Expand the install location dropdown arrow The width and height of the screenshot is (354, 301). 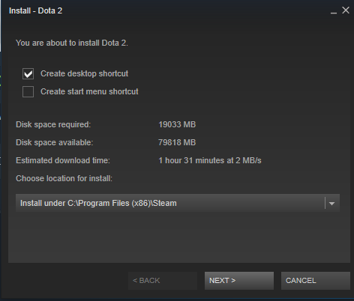click(x=331, y=204)
